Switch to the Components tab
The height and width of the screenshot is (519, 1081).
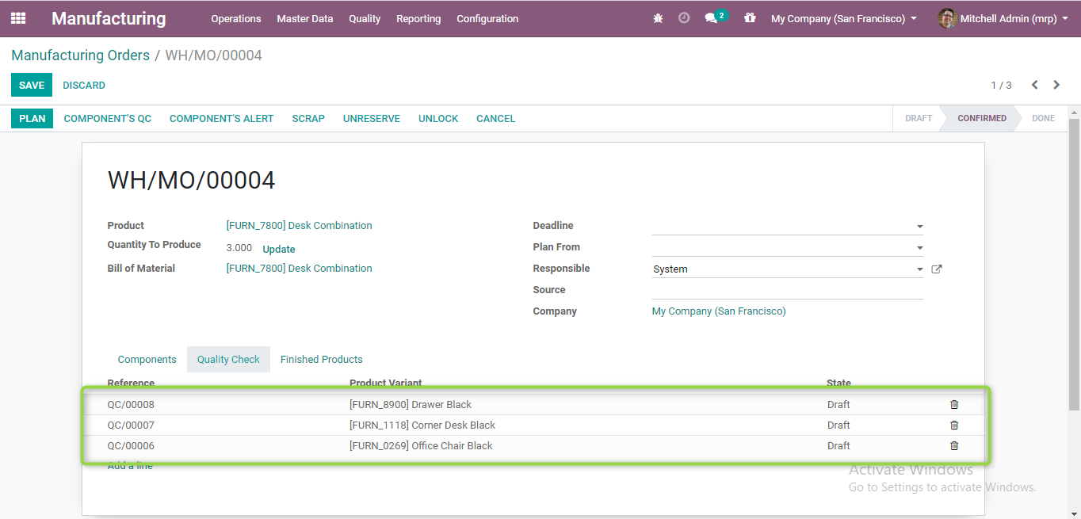pyautogui.click(x=147, y=359)
